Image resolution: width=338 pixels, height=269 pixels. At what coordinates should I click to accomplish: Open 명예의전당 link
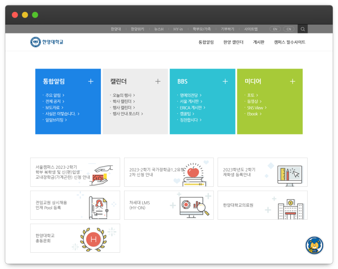[x=191, y=95]
